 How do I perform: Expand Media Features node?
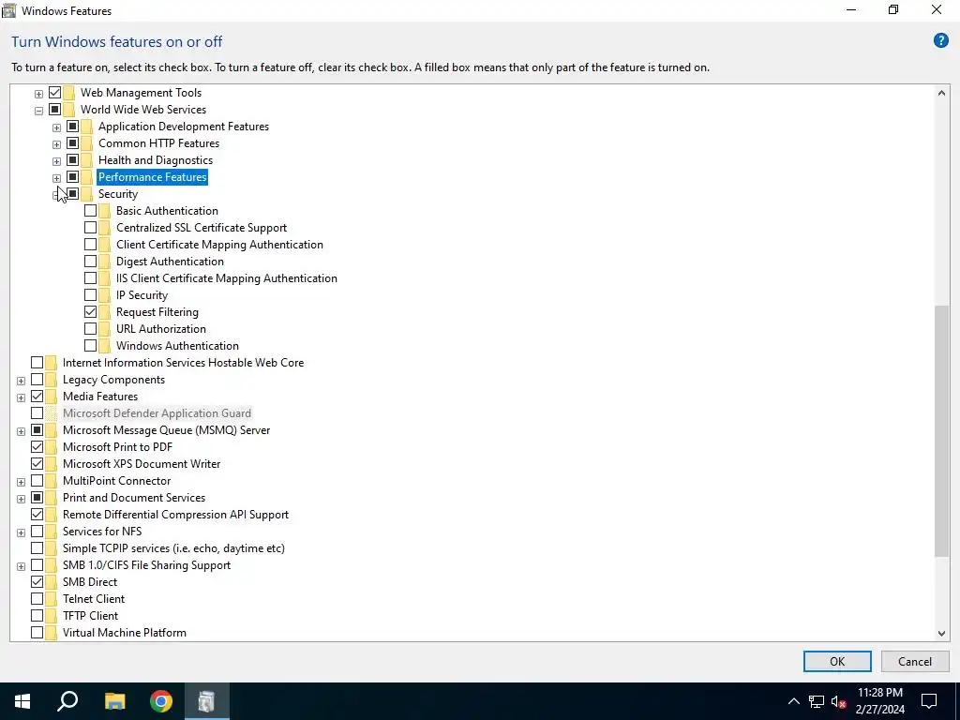coord(21,397)
